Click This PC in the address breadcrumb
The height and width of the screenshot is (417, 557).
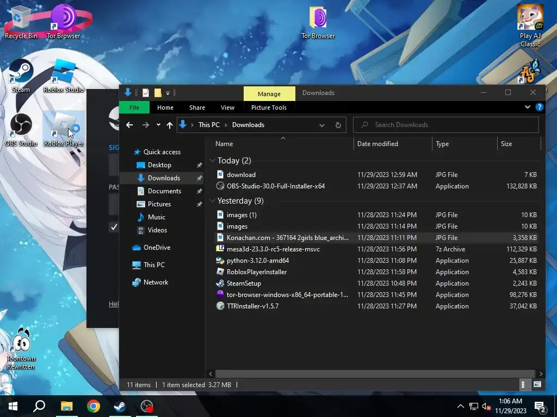click(209, 125)
